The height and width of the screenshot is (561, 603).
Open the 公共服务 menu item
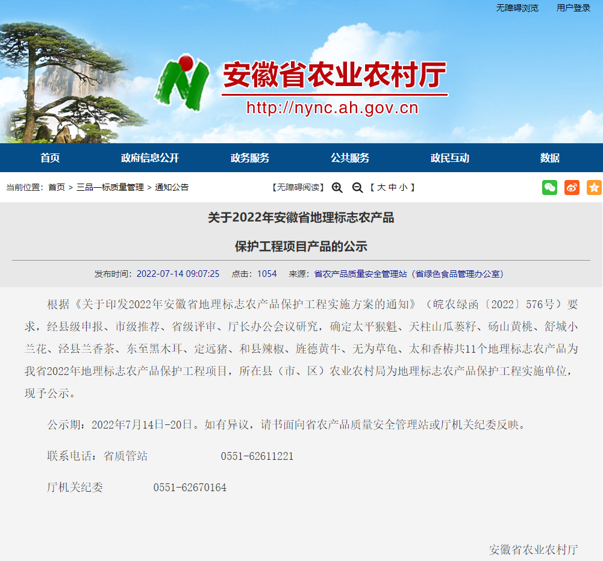coord(350,158)
